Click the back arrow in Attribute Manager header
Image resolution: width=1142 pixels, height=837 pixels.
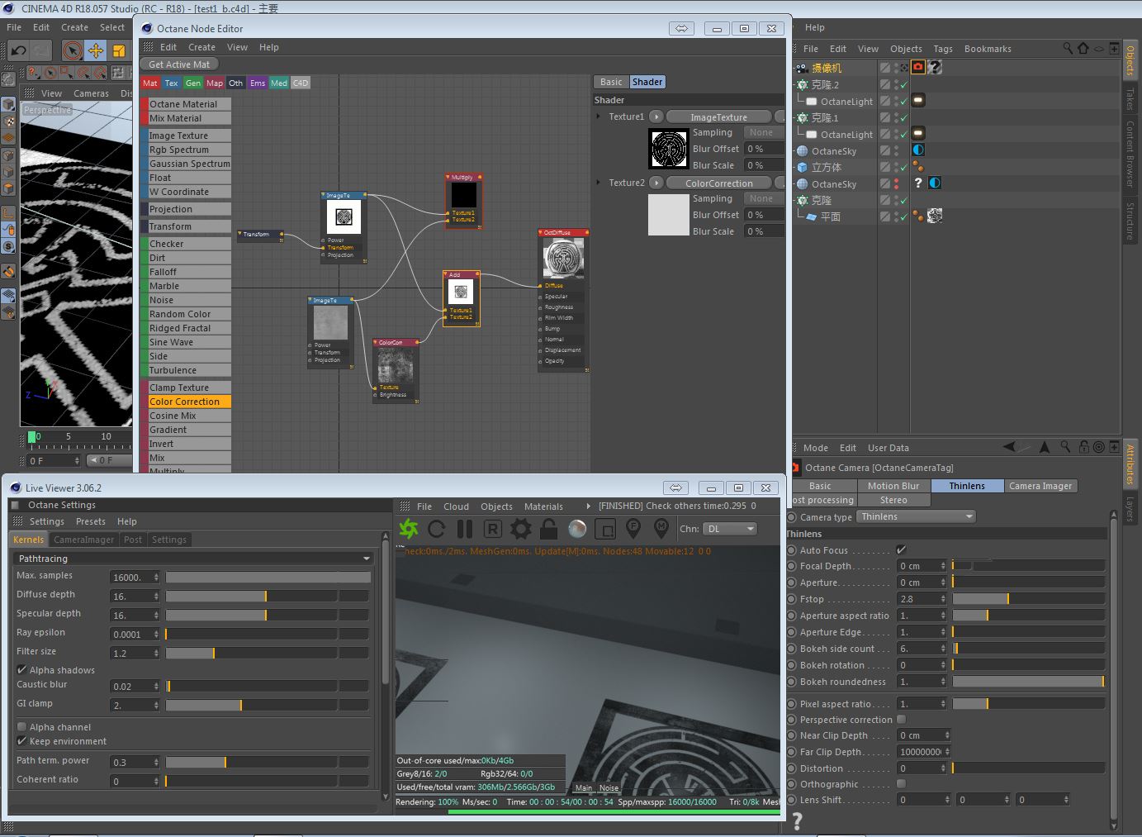click(1010, 447)
